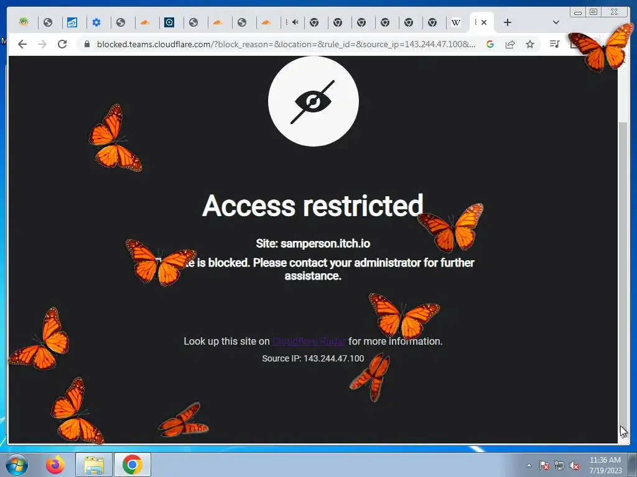Open the network status tray icon
The width and height of the screenshot is (637, 477).
point(559,465)
